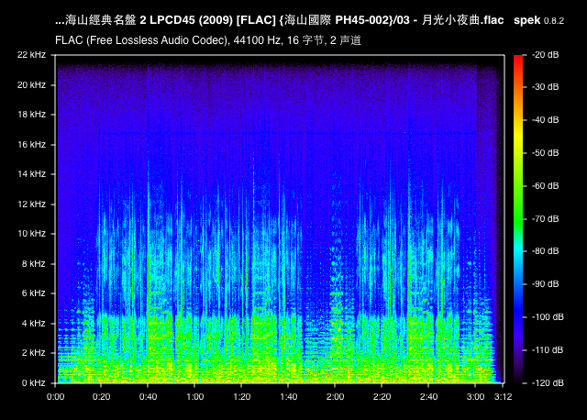Click the 10 kHz frequency axis label
Screen dimensions: 587x420
coord(31,234)
